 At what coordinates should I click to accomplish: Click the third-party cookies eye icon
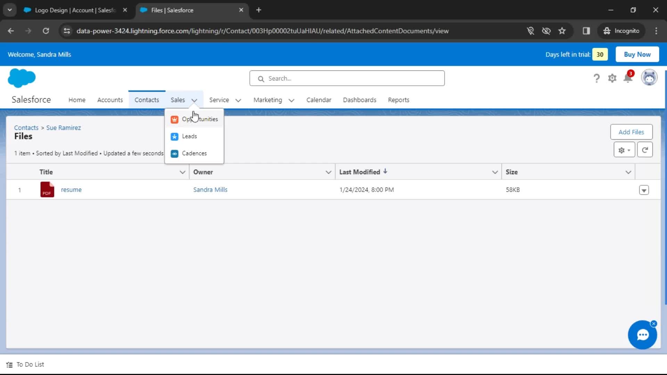coord(546,31)
